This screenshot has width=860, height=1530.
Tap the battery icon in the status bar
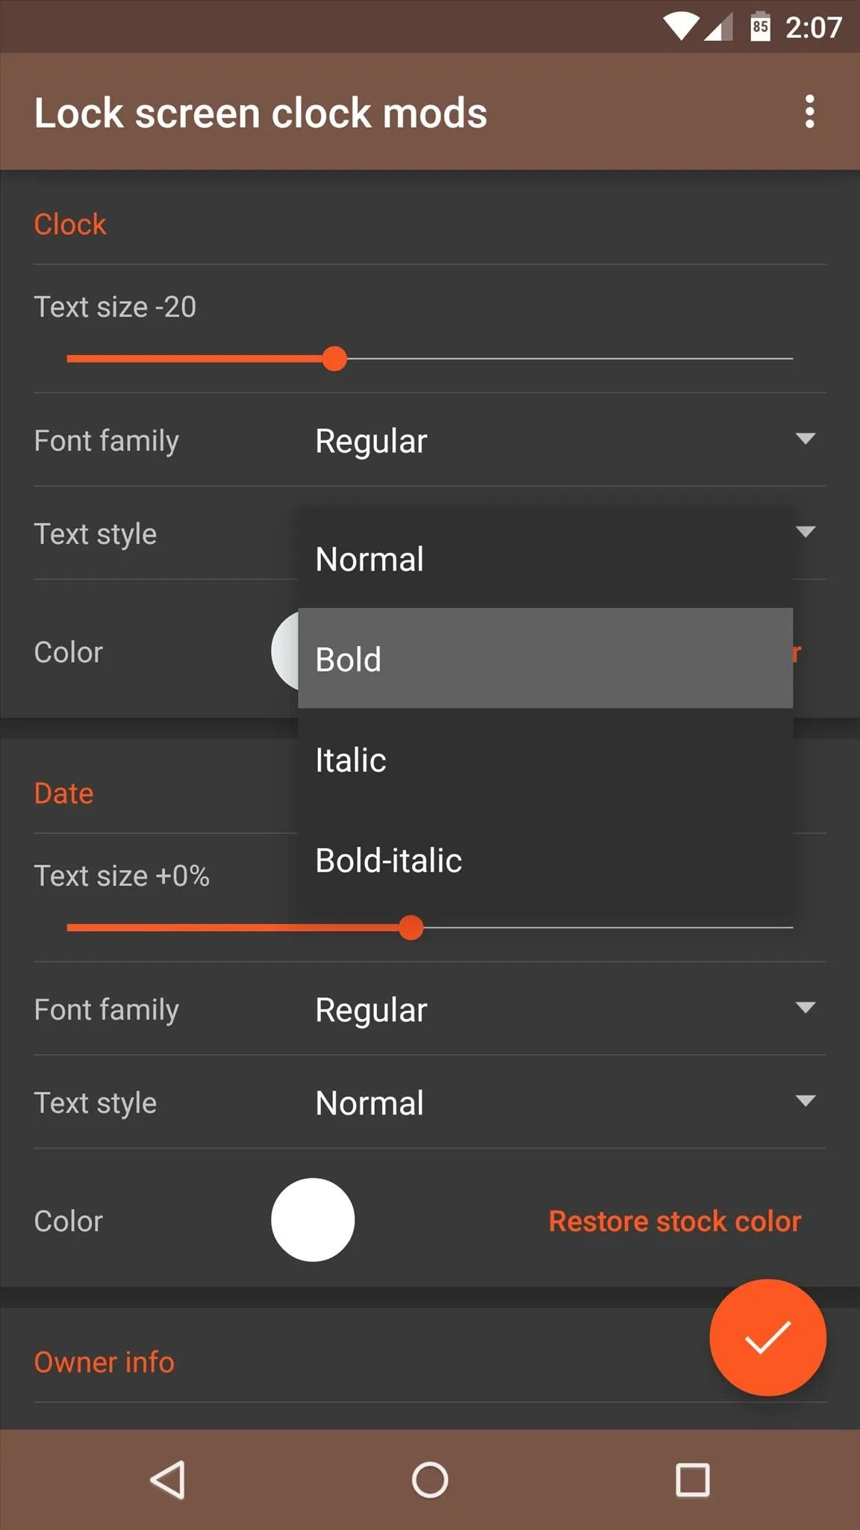point(760,27)
